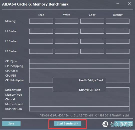Click the Memory Bus value field
Viewport: 135px width, 130px height.
pyautogui.click(x=41, y=90)
